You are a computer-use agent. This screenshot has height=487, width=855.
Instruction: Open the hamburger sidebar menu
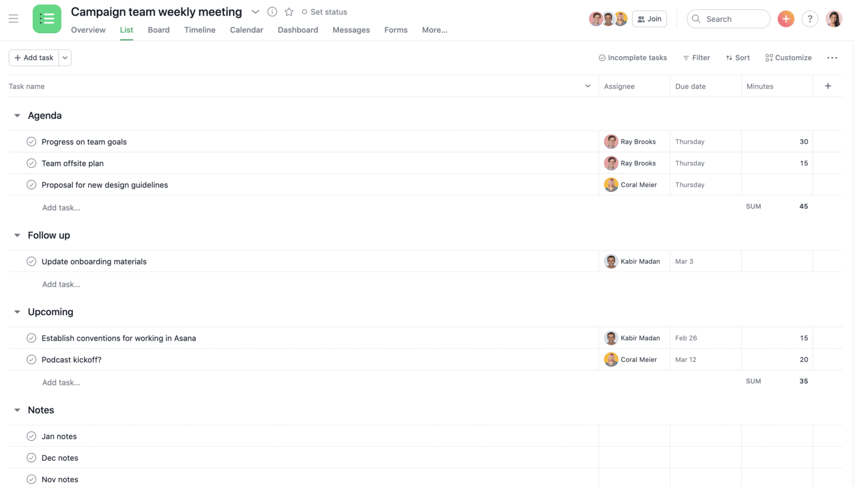pyautogui.click(x=13, y=19)
